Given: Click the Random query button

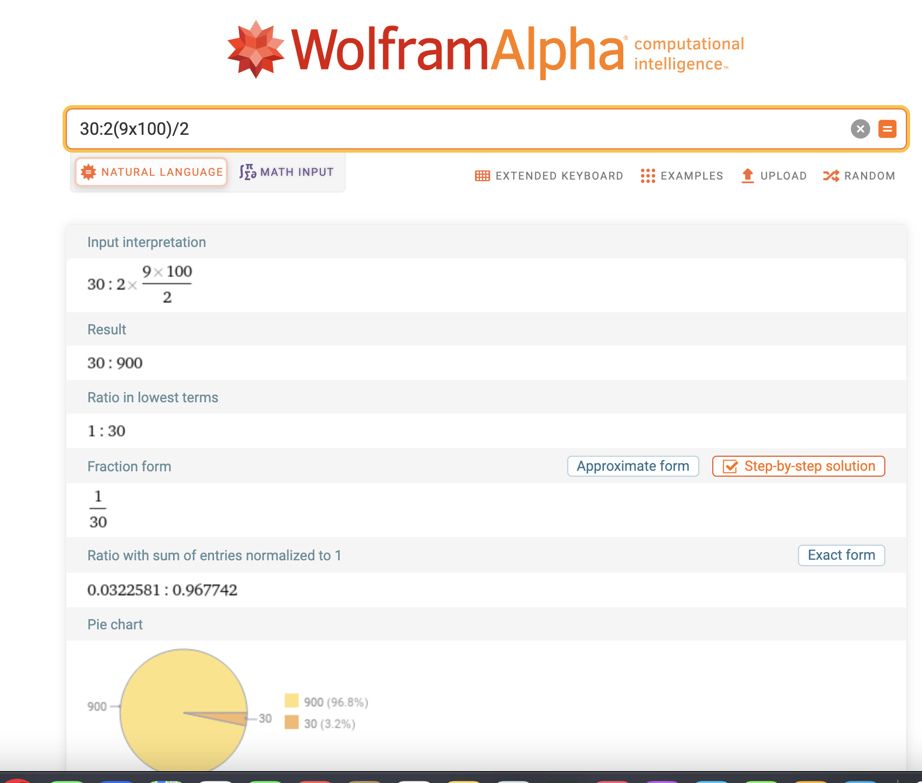Looking at the screenshot, I should coord(859,176).
